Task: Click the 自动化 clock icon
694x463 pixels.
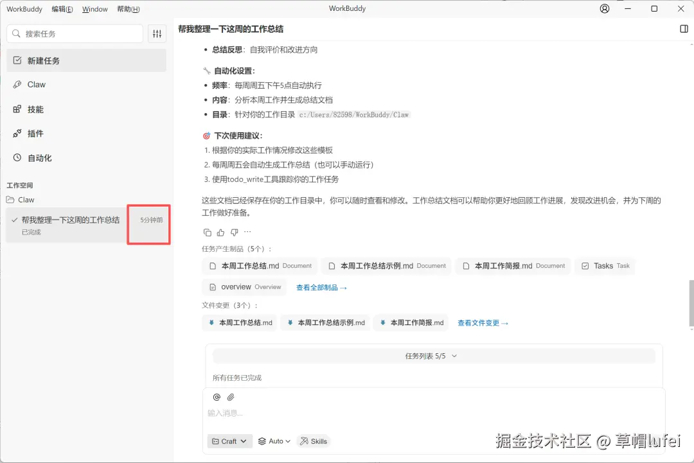Action: coord(17,158)
